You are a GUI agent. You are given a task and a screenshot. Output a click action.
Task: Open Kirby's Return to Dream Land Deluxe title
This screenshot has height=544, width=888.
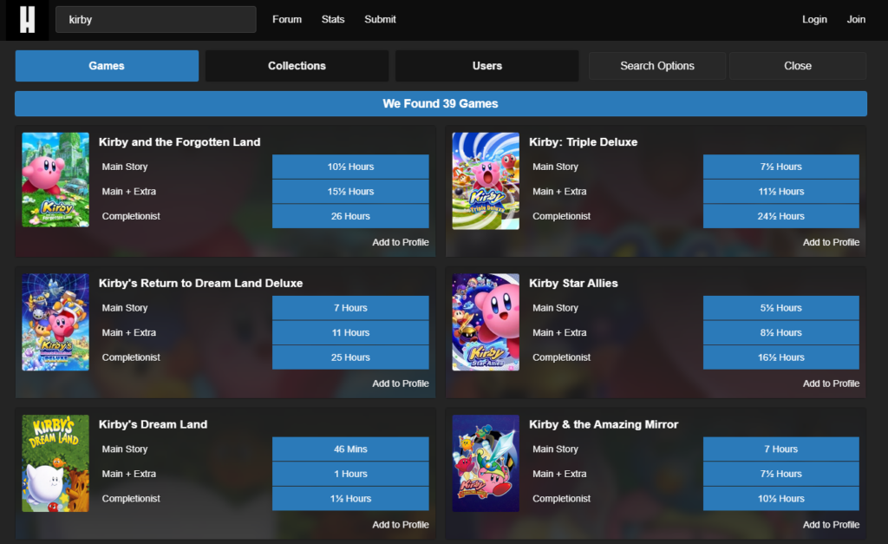point(200,284)
